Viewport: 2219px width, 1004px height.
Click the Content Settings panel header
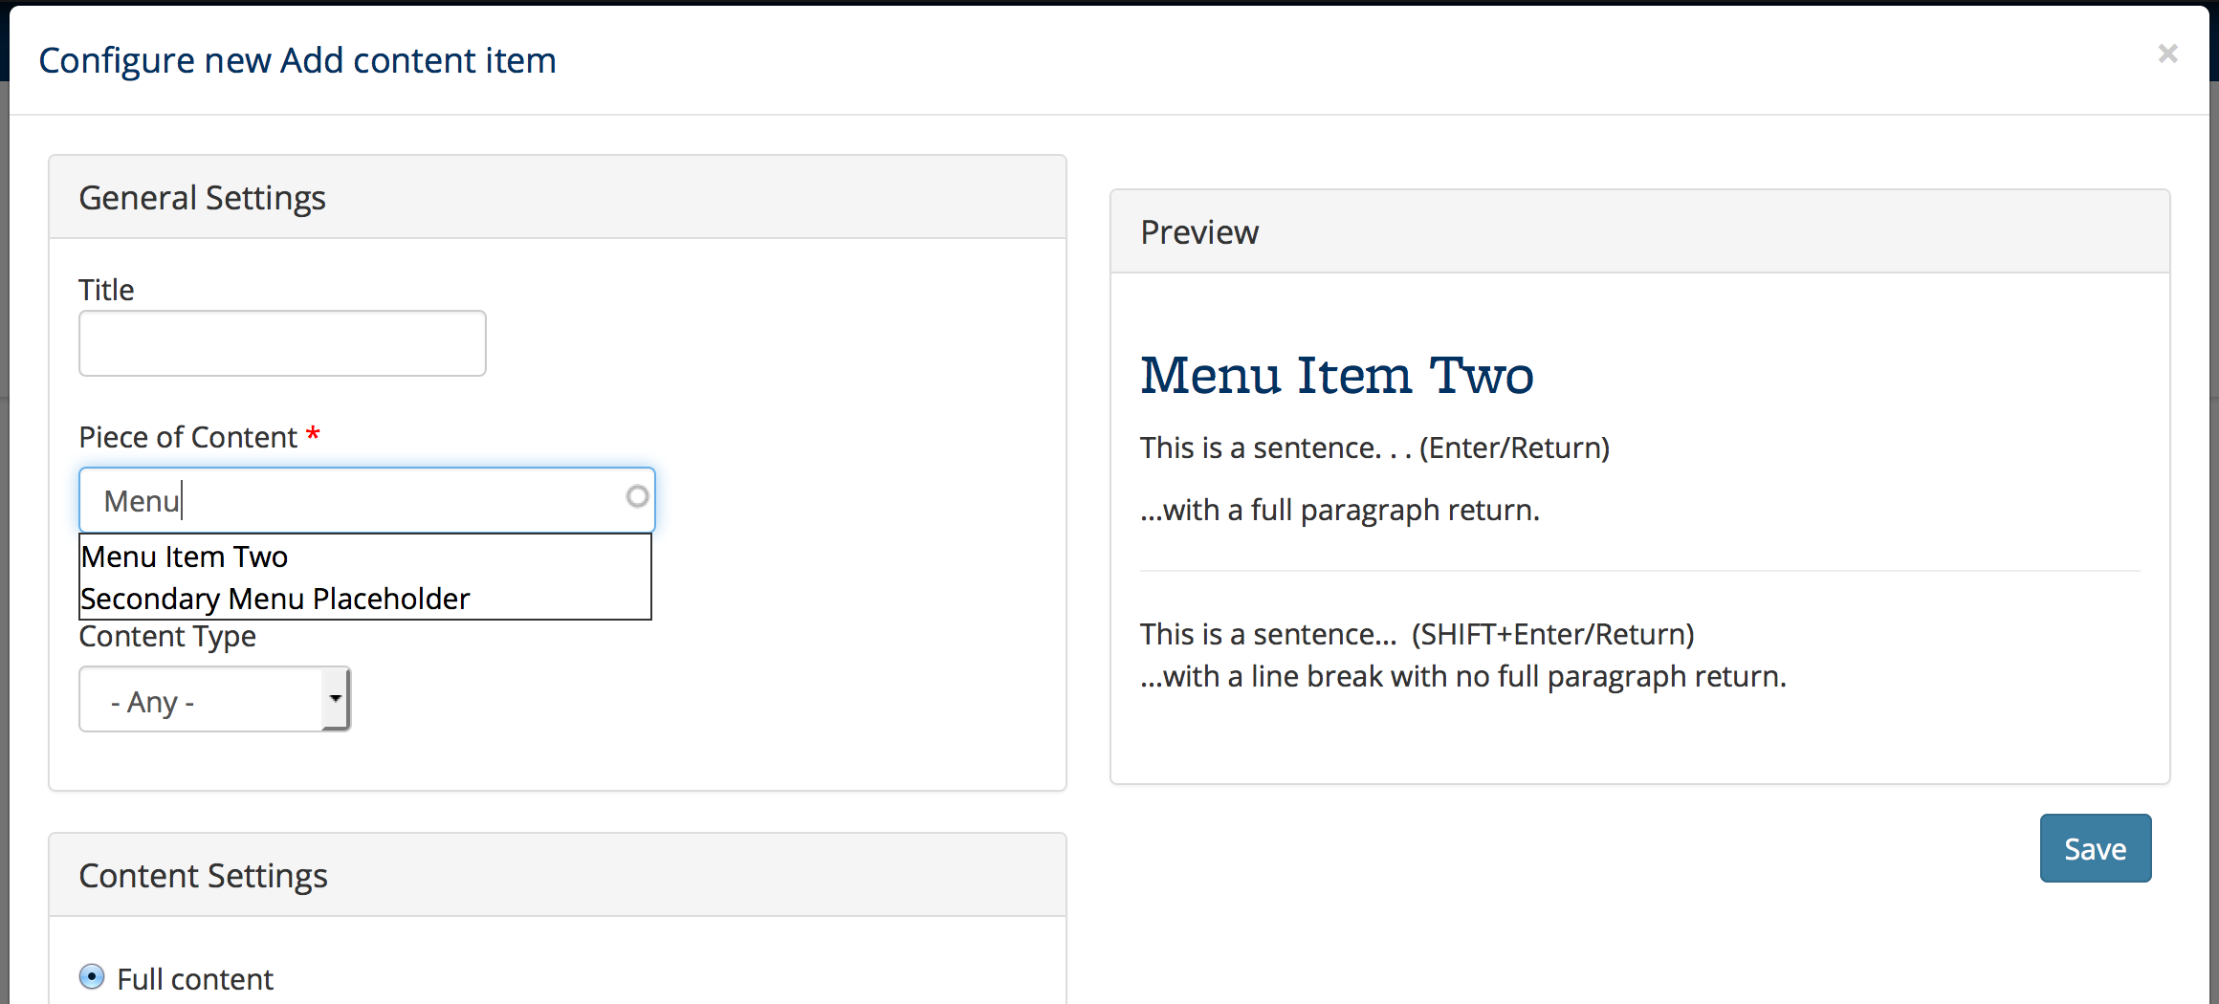click(558, 875)
